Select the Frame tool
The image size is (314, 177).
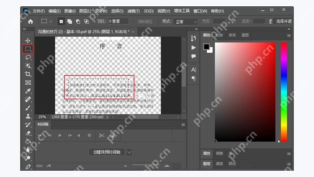click(28, 82)
